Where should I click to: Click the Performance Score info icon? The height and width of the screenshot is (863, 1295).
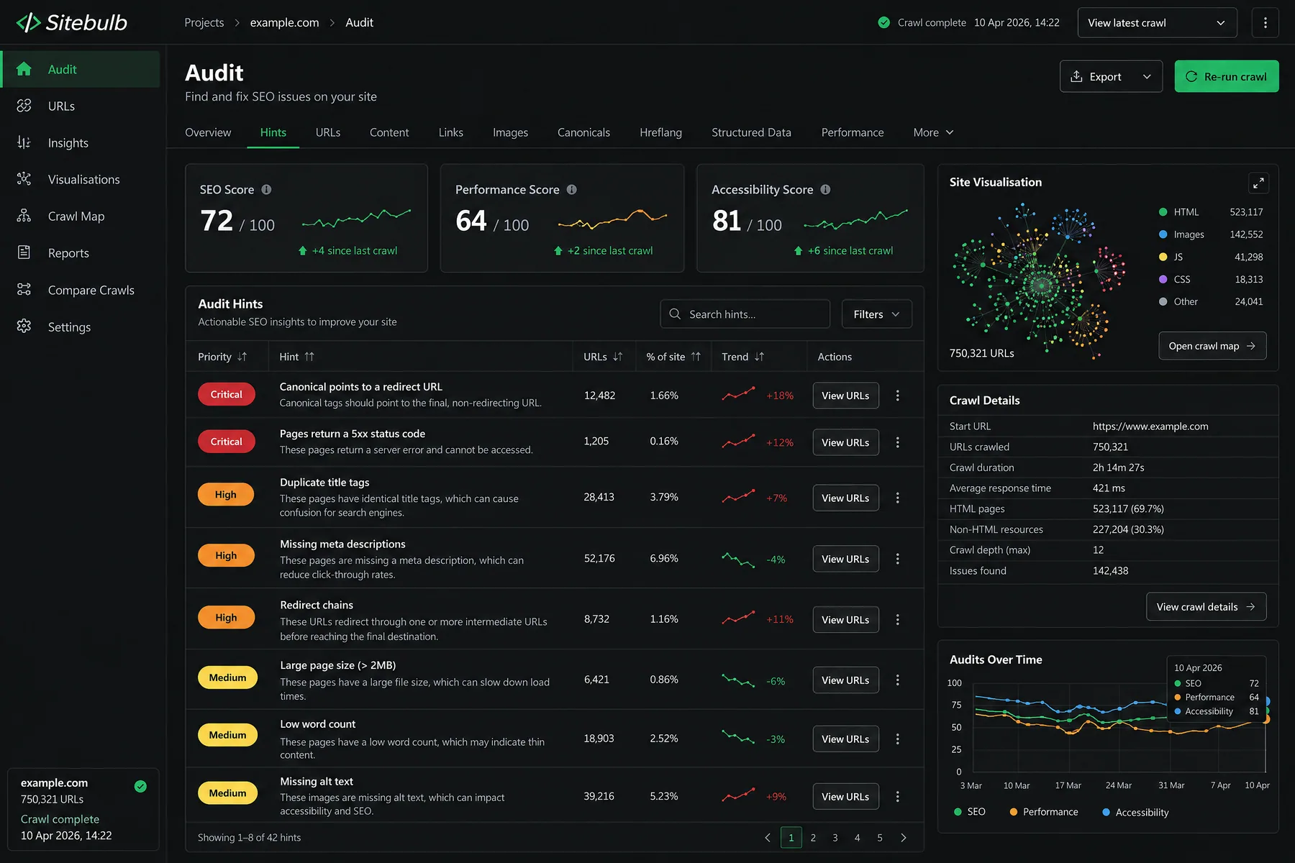tap(571, 190)
